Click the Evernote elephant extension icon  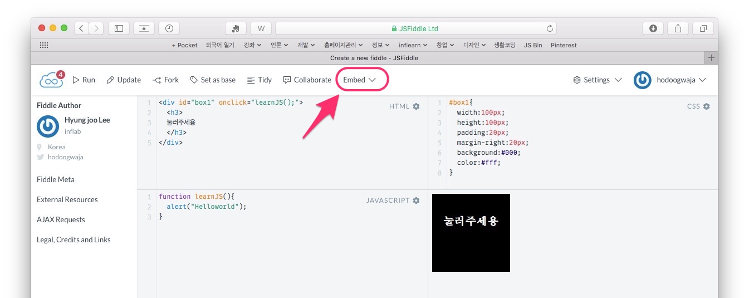[x=236, y=28]
